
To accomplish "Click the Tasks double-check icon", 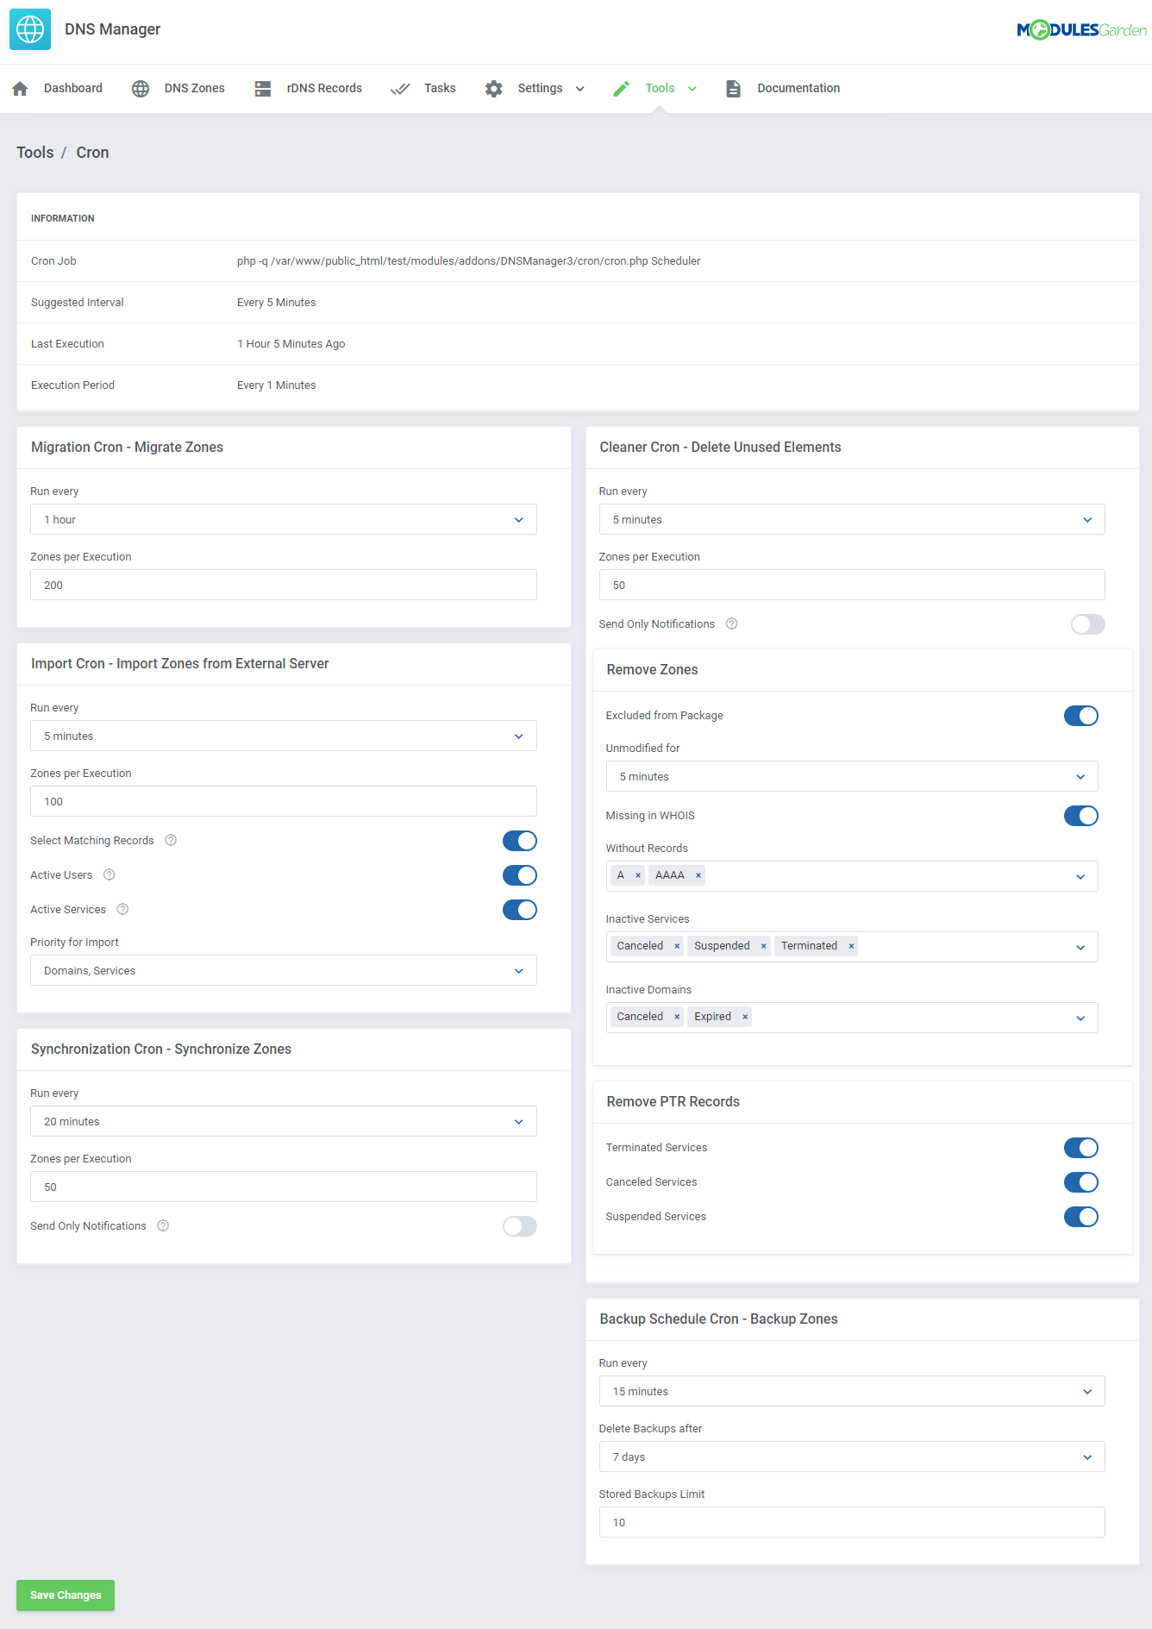I will pyautogui.click(x=399, y=88).
